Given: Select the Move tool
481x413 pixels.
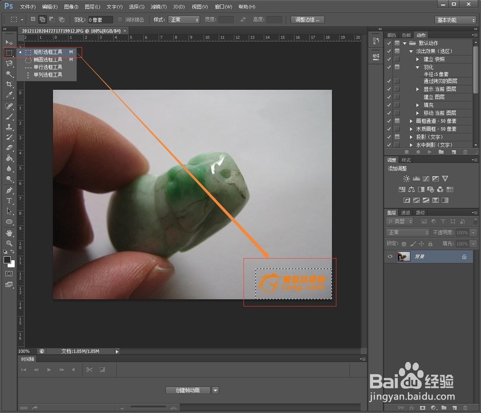Looking at the screenshot, I should tap(9, 42).
